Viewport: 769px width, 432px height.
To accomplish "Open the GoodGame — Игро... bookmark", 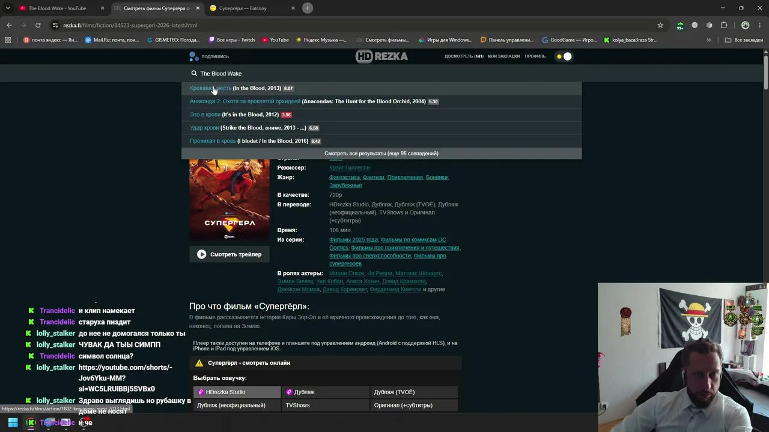I will [569, 40].
